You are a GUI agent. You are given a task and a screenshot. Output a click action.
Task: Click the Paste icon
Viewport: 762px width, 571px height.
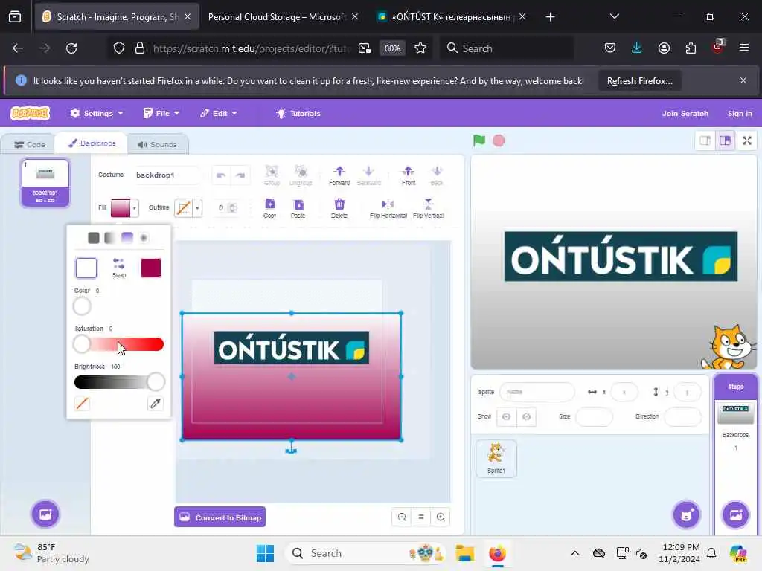[x=298, y=208]
